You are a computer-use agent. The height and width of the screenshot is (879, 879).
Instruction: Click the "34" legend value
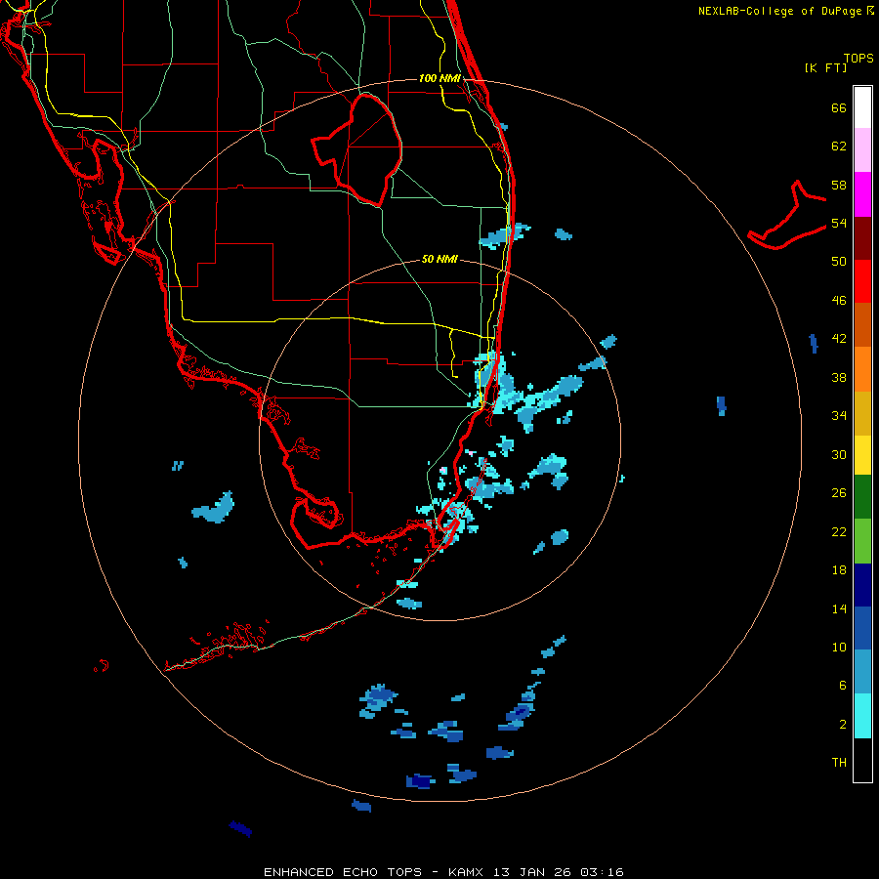(x=839, y=416)
